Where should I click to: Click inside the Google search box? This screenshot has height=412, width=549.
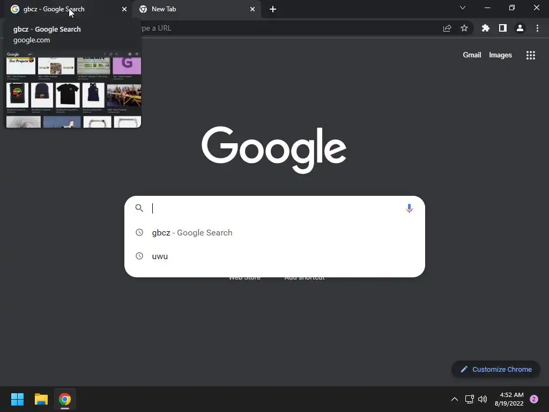tap(274, 208)
